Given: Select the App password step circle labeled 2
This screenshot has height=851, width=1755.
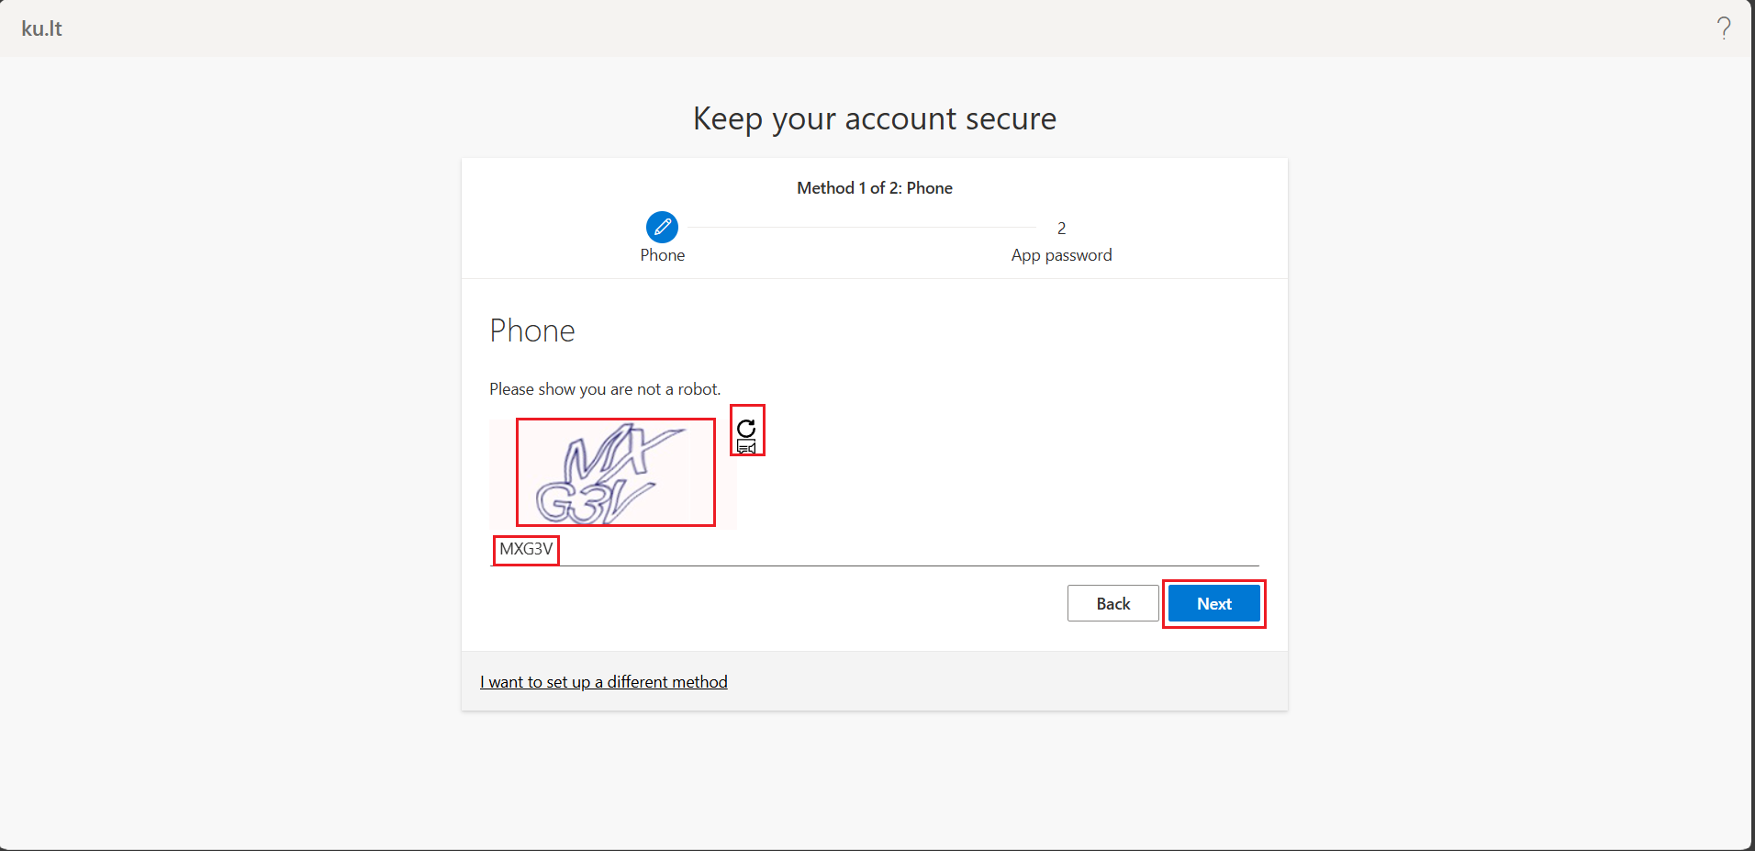Looking at the screenshot, I should point(1061,228).
